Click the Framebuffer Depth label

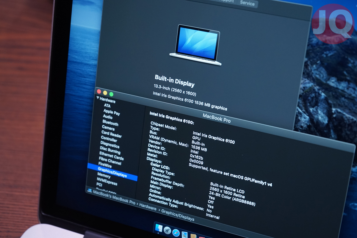point(167,181)
